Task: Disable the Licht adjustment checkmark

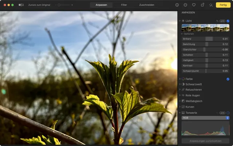Action: point(228,21)
